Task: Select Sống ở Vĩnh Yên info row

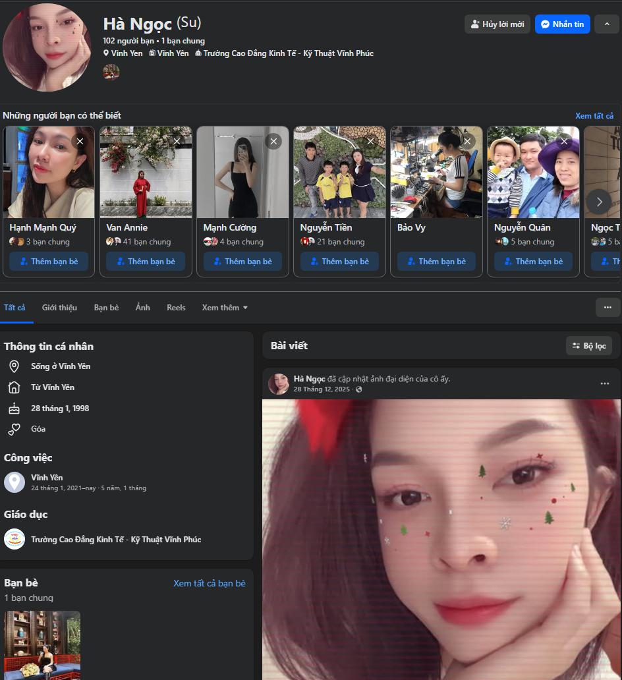Action: click(x=61, y=366)
